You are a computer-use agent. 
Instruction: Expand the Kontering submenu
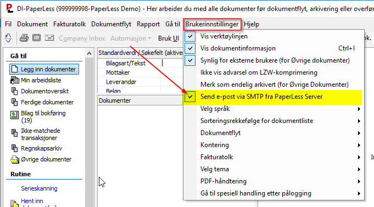pyautogui.click(x=273, y=145)
